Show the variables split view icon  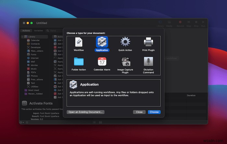(101, 122)
